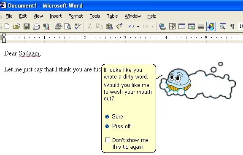This screenshot has height=155, width=243.
Task: Run the Spelling and Grammar check icon
Action: tap(77, 26)
